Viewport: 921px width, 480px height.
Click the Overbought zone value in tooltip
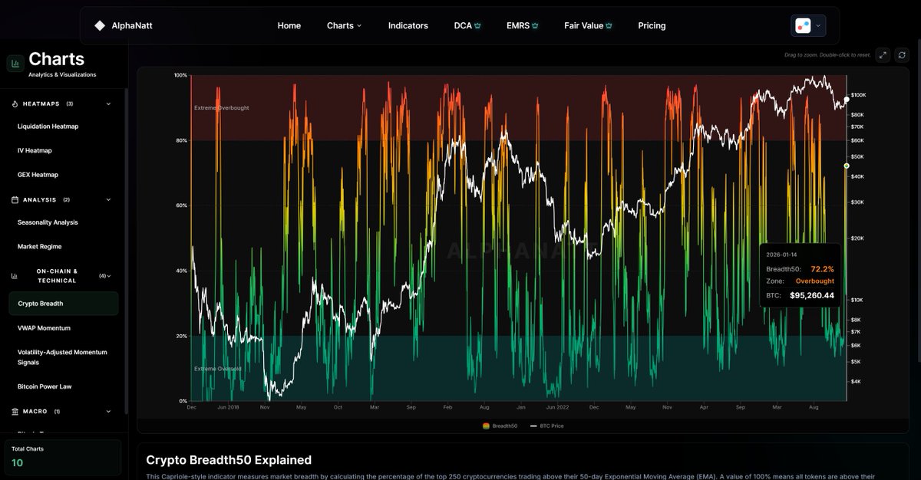[814, 281]
